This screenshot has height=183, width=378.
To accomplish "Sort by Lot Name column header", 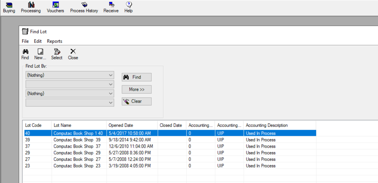I will click(x=79, y=126).
